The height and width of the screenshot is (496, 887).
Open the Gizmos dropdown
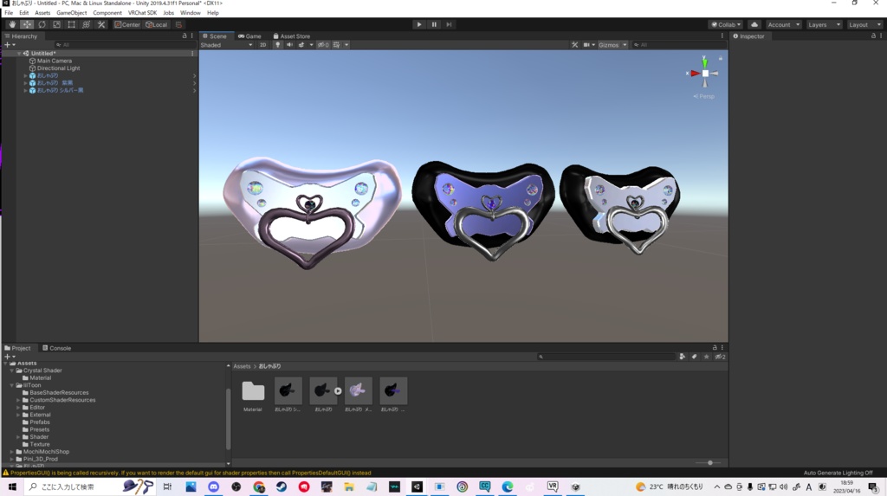point(612,45)
